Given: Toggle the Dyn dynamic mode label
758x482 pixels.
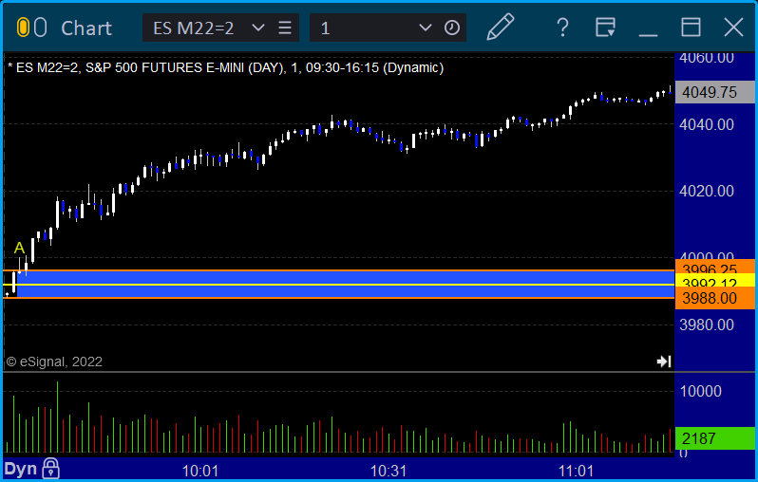Looking at the screenshot, I should click(x=20, y=469).
